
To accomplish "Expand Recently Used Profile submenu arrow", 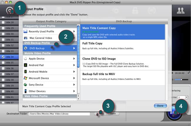I will click(x=74, y=31).
